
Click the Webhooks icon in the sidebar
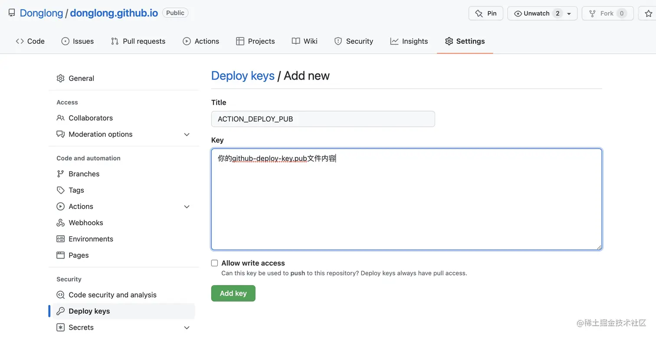[60, 223]
